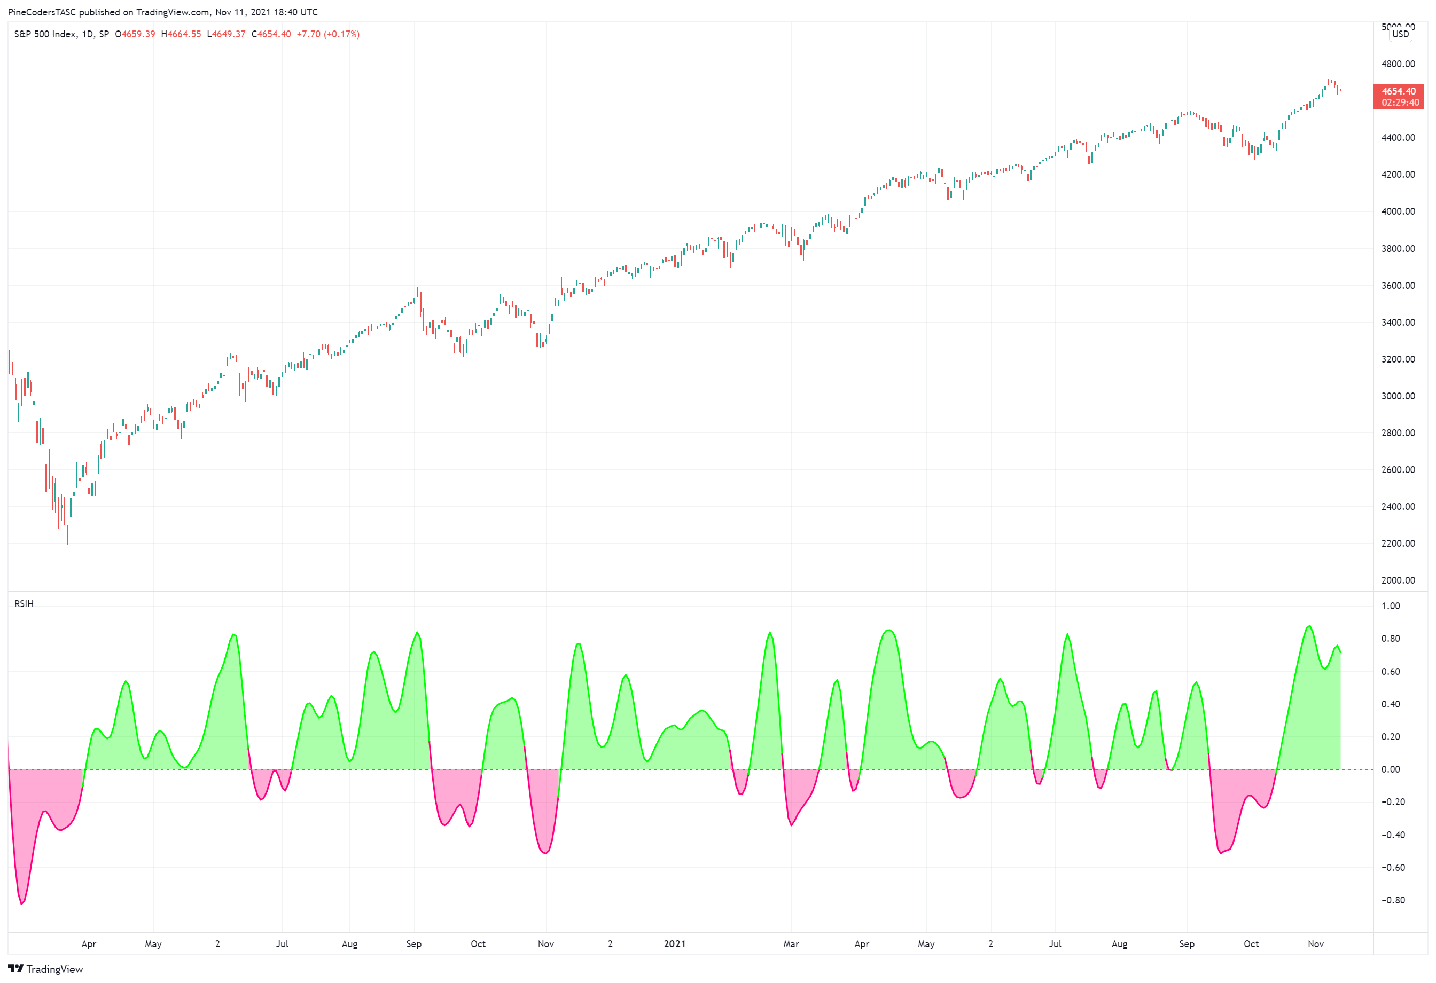Click the 0.20 RSIH scale label
Viewport: 1436px width, 983px height.
[1391, 737]
